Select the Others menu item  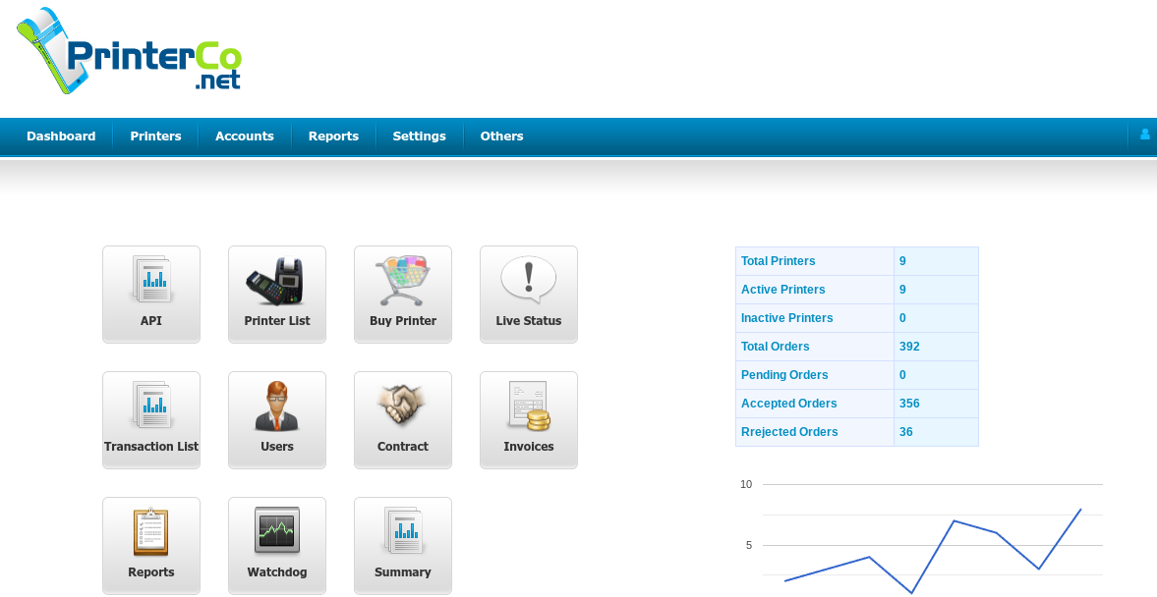[501, 136]
